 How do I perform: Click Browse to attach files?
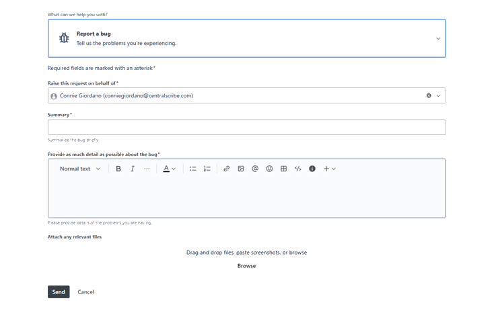[246, 266]
